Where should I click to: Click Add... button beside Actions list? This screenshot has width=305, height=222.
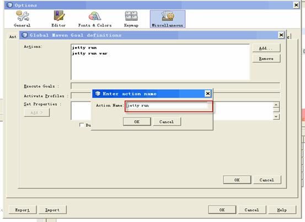click(x=266, y=48)
